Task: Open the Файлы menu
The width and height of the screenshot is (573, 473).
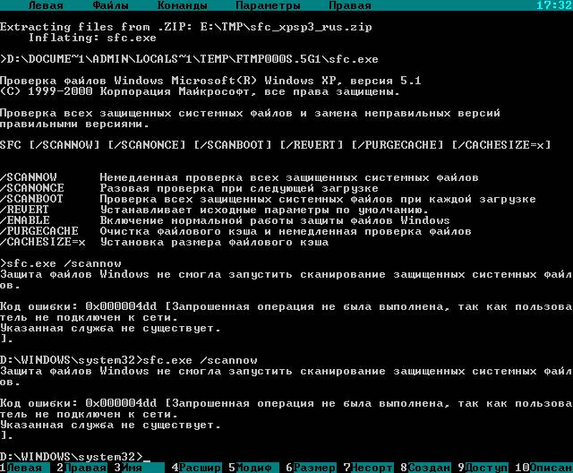Action: click(110, 5)
